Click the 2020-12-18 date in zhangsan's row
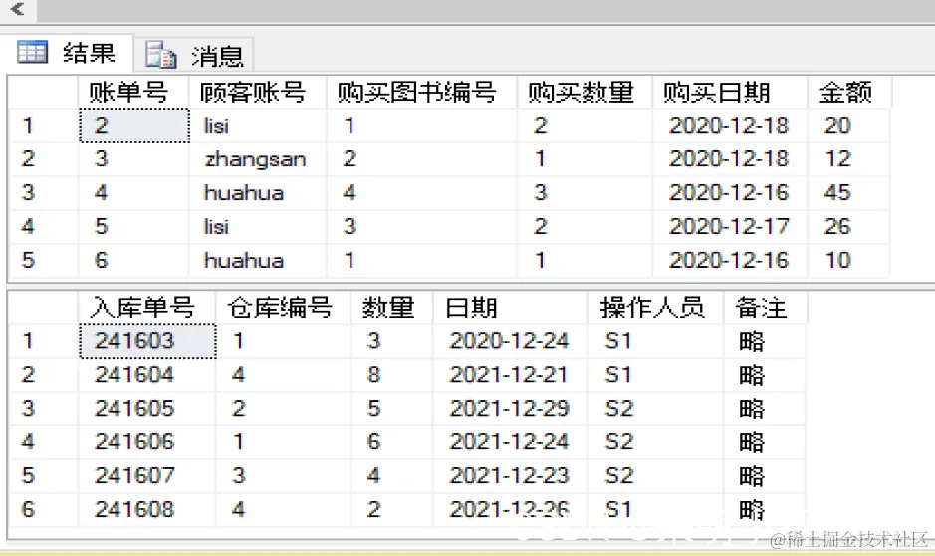The width and height of the screenshot is (935, 556). (730, 159)
